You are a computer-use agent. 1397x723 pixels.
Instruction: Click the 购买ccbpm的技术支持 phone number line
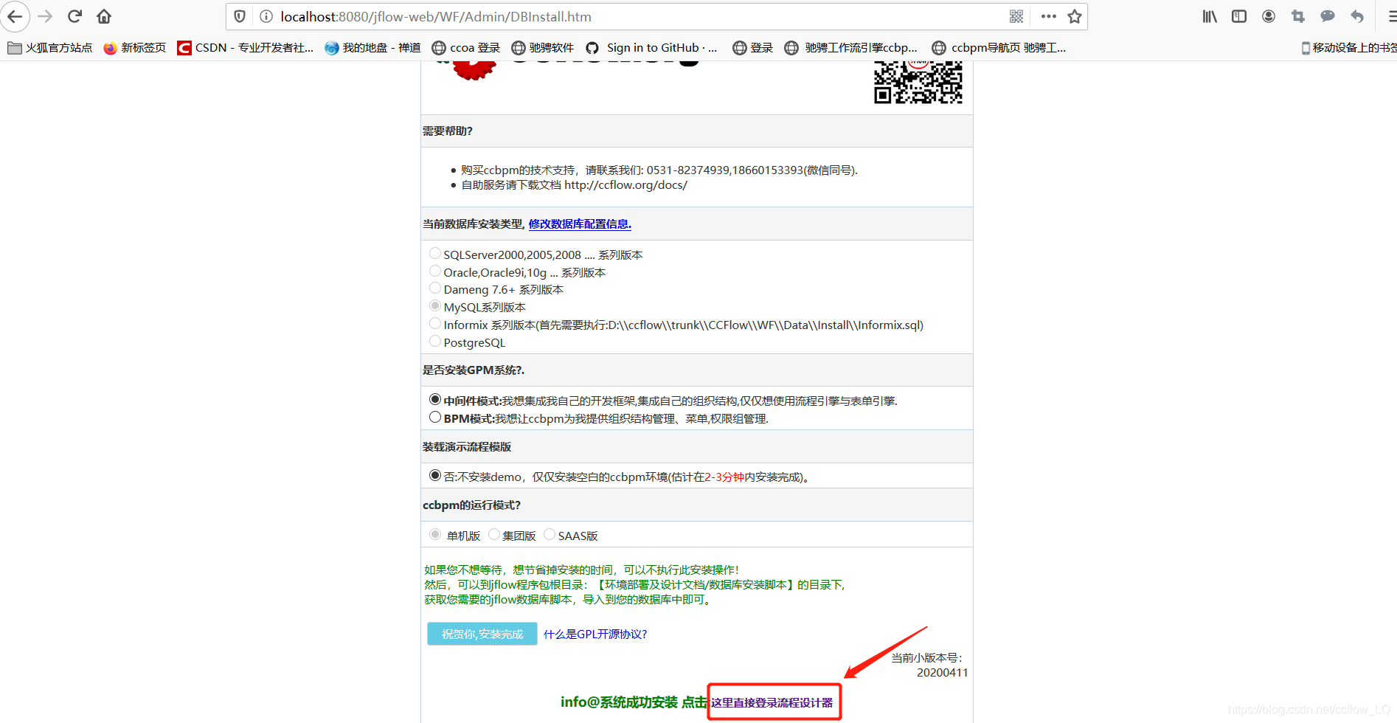point(659,170)
